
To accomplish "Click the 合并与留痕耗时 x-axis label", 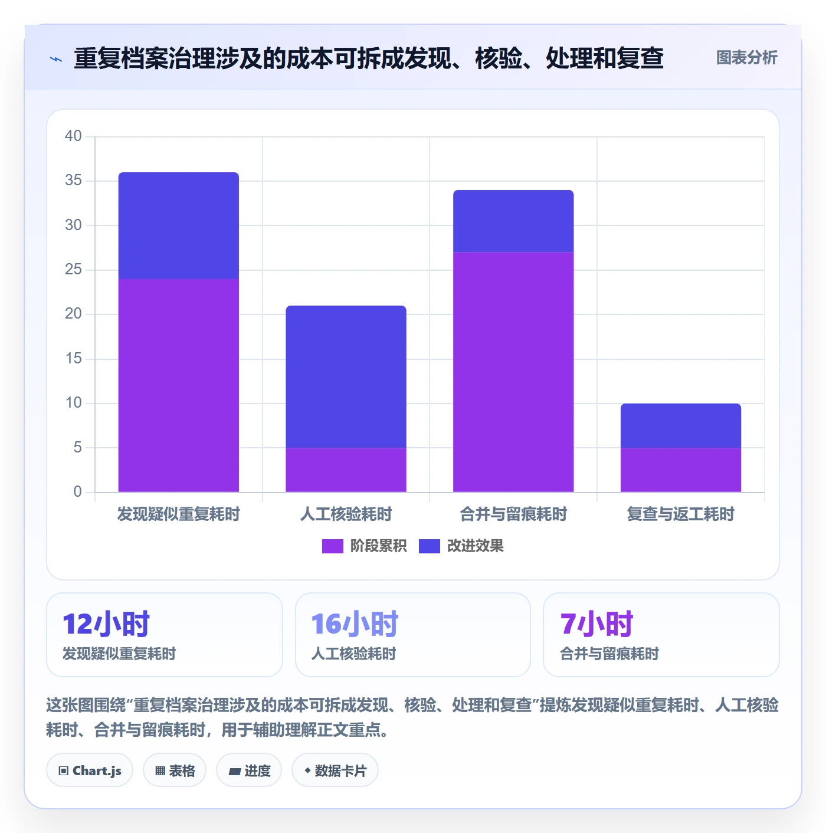I will pos(513,514).
